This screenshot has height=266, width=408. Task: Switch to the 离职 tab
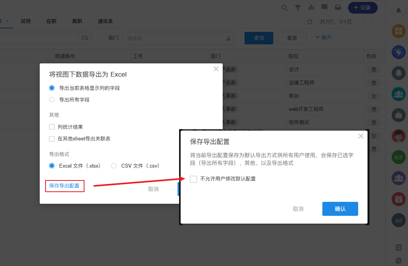pos(77,21)
